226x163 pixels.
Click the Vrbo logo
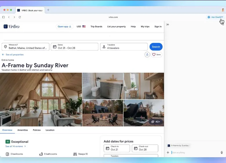coord(12,27)
